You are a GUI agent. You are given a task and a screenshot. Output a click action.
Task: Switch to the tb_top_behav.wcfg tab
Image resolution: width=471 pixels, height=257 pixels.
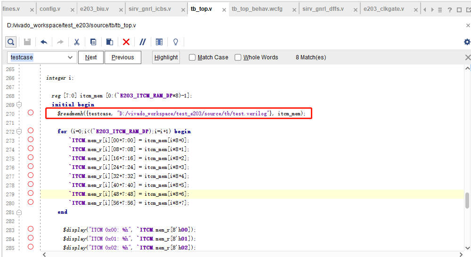pyautogui.click(x=257, y=9)
